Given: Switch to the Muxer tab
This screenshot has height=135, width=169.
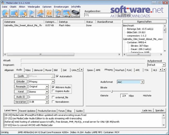Looking at the screenshot, I should (48, 70).
